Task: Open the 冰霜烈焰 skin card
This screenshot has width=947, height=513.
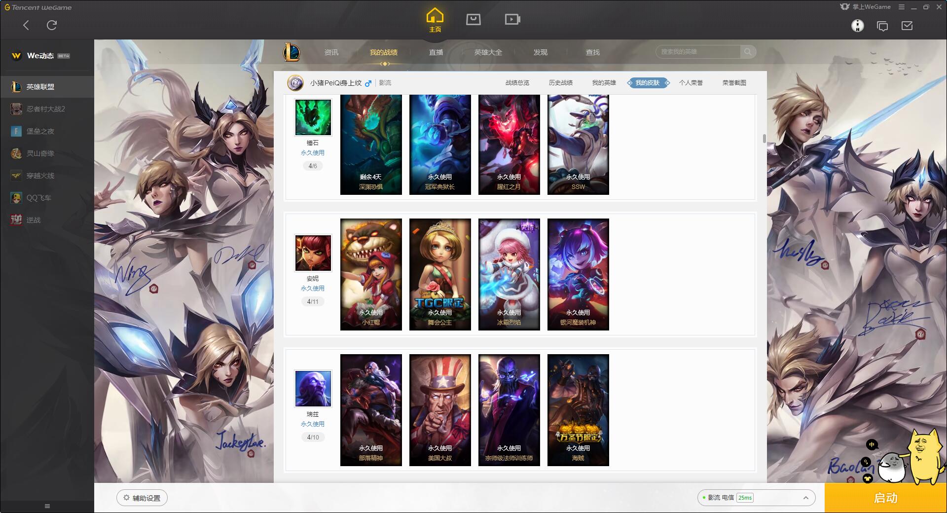Action: [509, 274]
